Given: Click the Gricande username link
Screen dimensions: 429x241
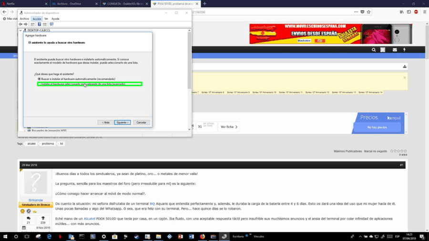Looking at the screenshot, I should [36, 200].
